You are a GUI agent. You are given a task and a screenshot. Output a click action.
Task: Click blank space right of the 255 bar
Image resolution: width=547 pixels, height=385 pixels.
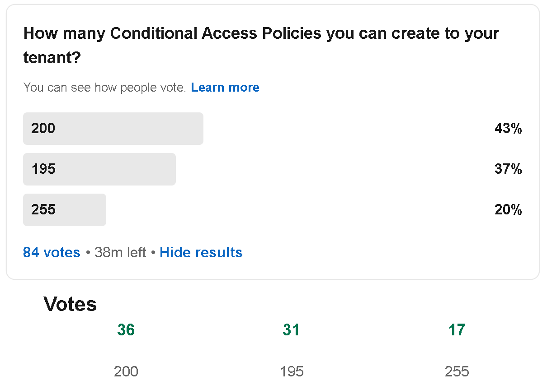[294, 210]
